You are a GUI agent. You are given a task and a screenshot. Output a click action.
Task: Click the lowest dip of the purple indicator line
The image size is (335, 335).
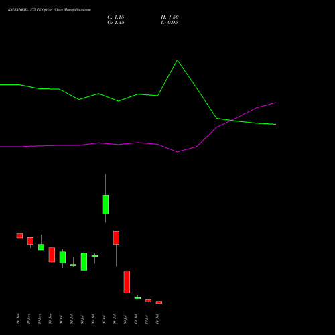[178, 152]
